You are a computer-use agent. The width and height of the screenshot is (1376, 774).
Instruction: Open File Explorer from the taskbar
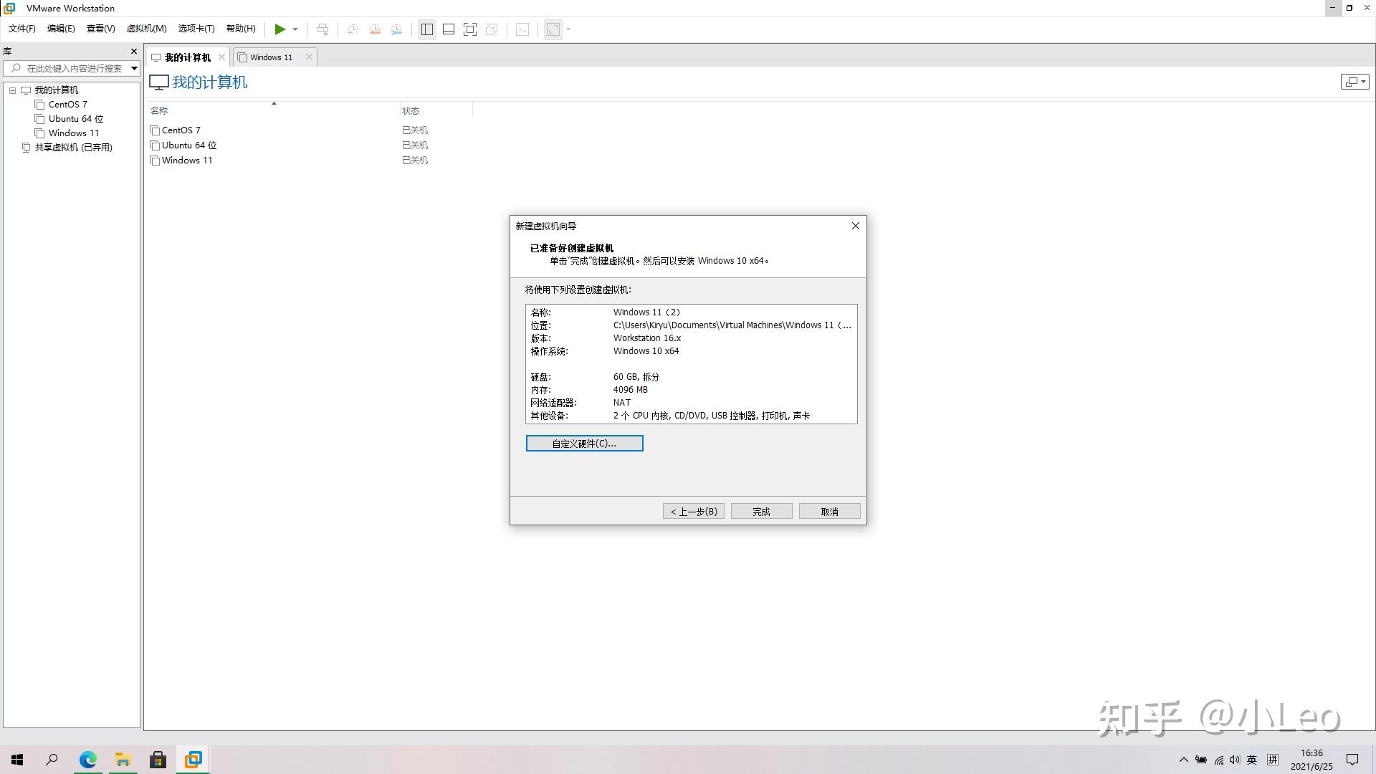[x=123, y=760]
